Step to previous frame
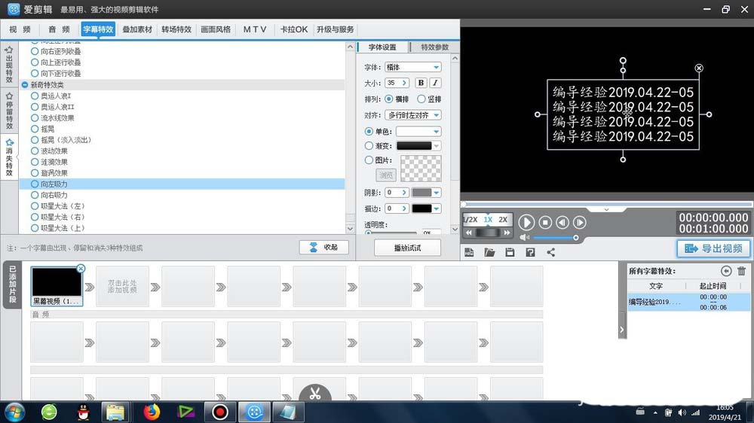This screenshot has height=423, width=754. tap(562, 222)
